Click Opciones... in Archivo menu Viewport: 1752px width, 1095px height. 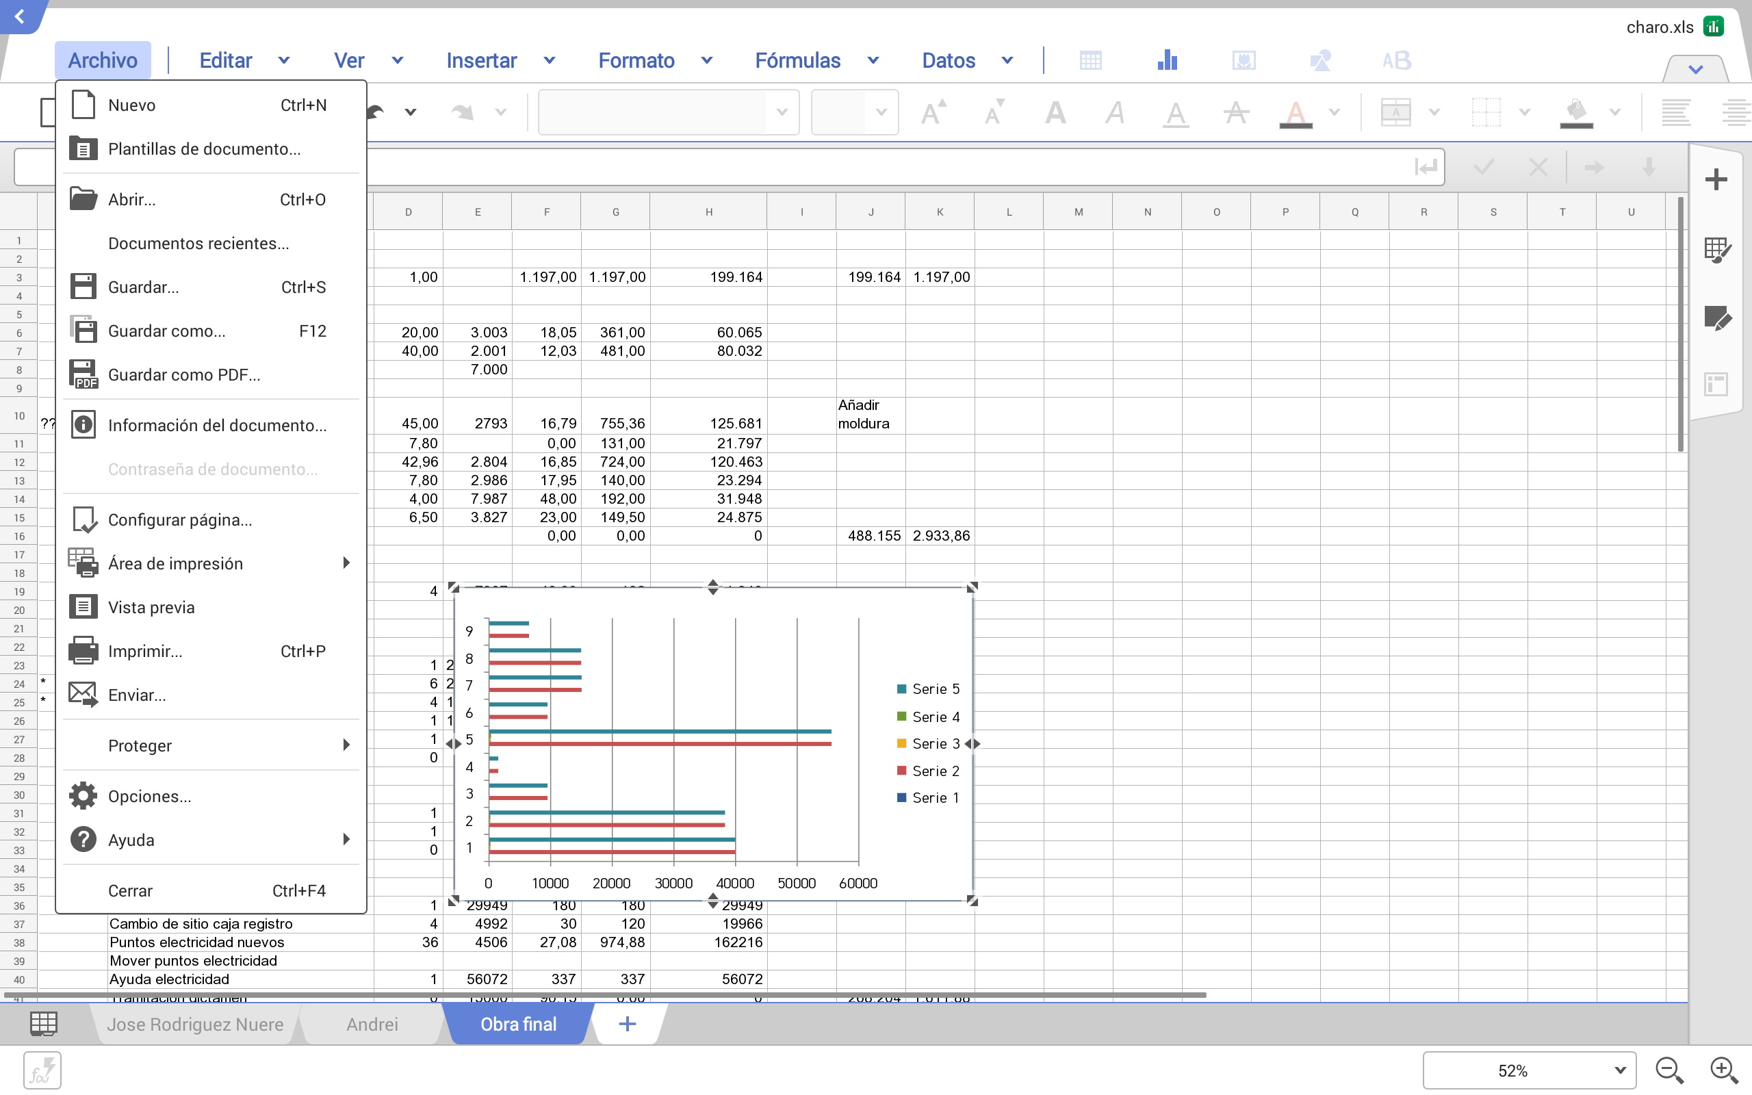(x=149, y=796)
